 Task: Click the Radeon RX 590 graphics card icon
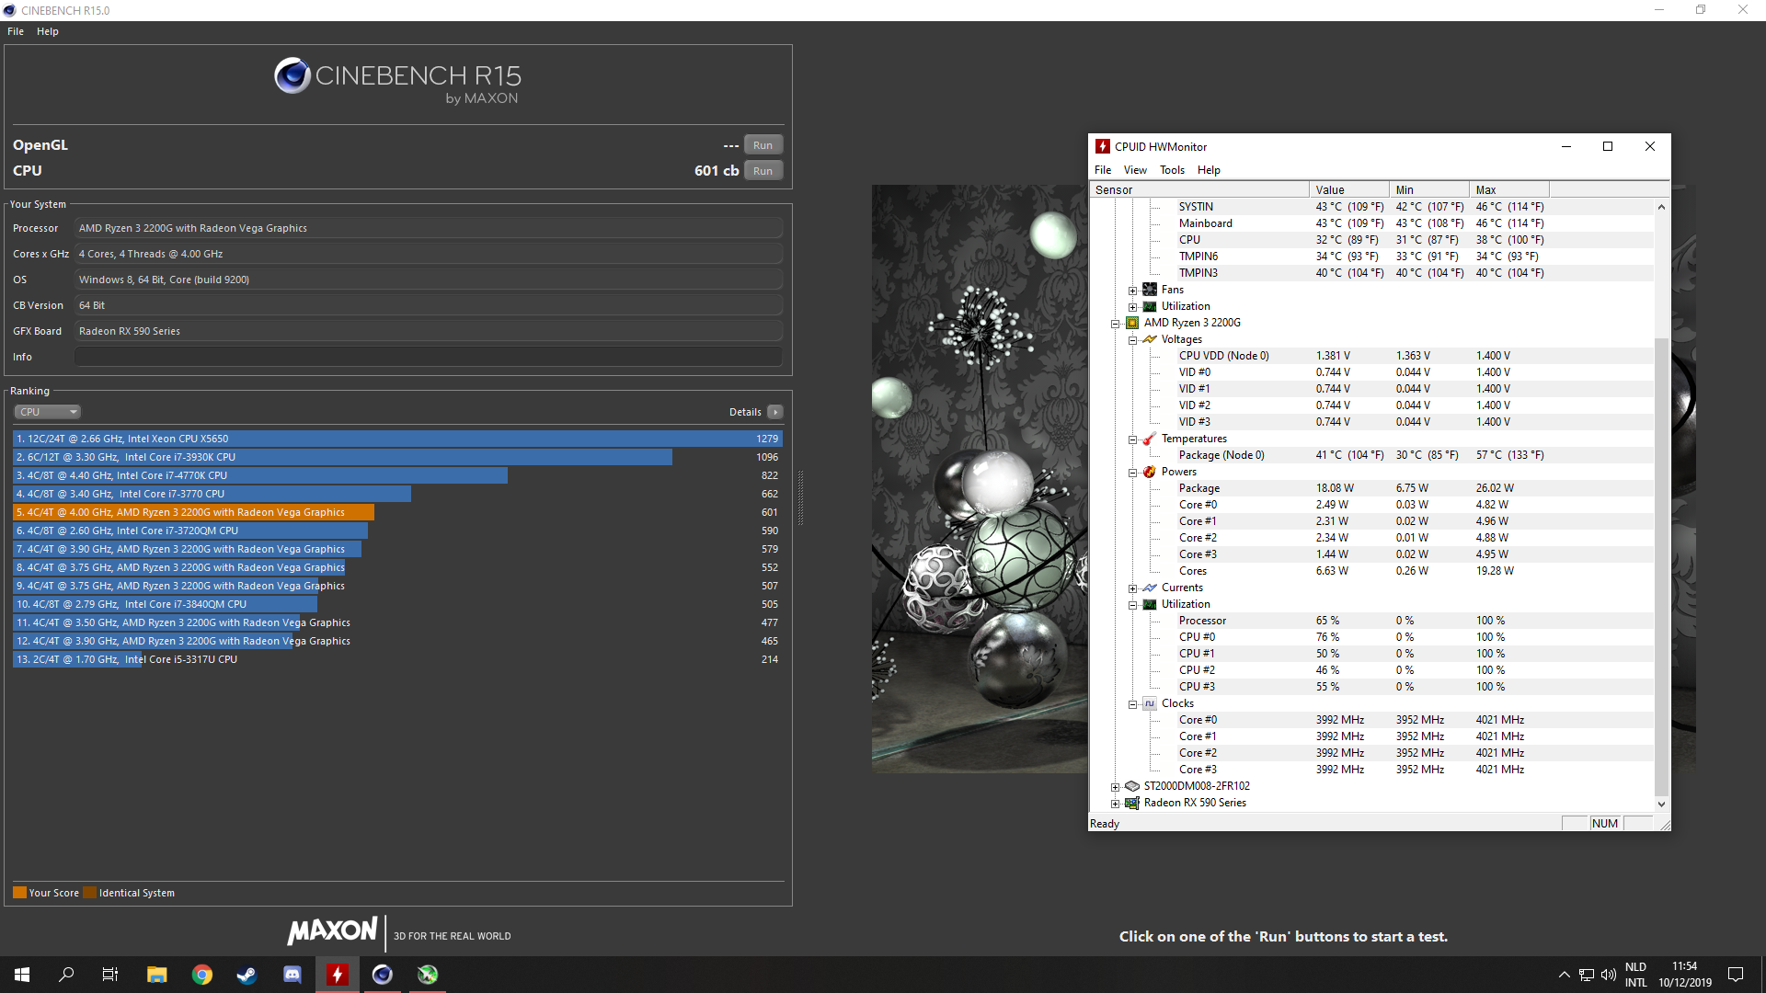[x=1132, y=803]
